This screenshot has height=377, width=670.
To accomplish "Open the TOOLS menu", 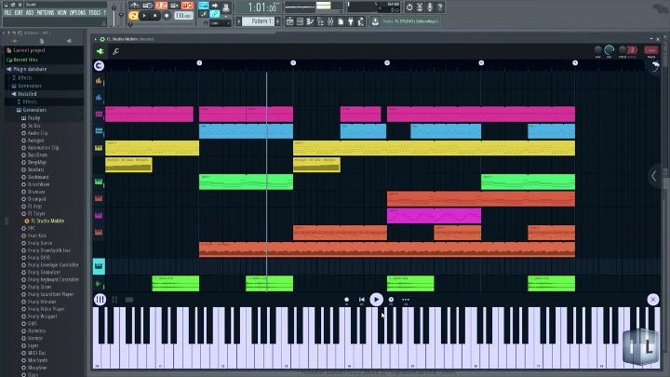I will coord(94,13).
